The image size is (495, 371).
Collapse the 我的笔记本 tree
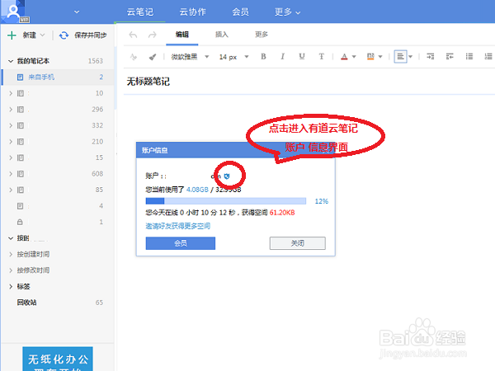pyautogui.click(x=11, y=61)
